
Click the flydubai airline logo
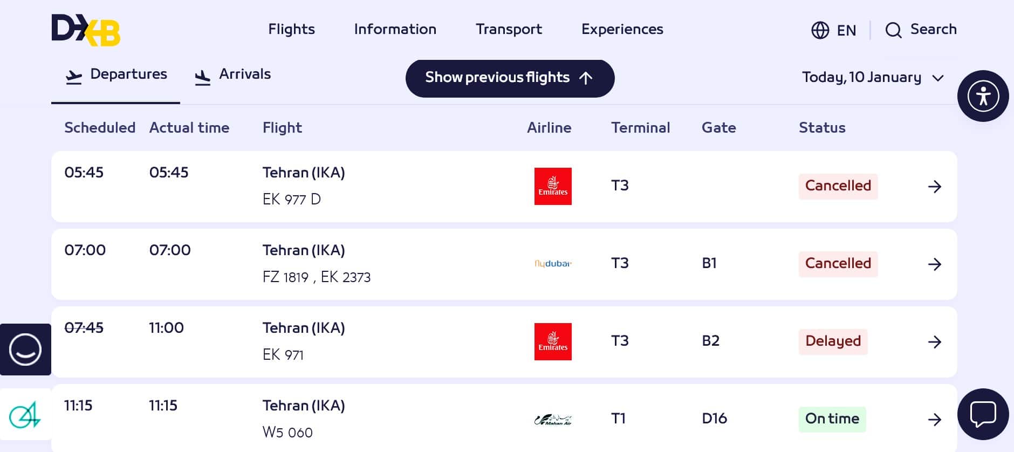553,264
